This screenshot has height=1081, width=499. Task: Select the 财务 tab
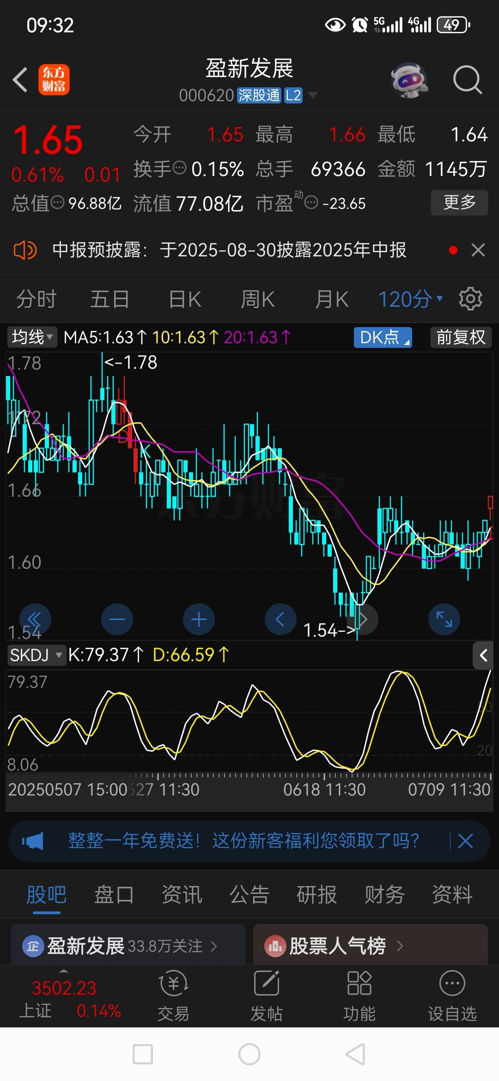coord(384,895)
